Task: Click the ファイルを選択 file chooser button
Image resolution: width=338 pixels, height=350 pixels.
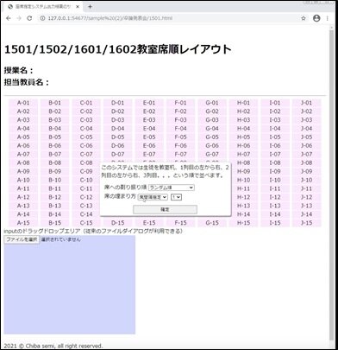Action: (22, 239)
